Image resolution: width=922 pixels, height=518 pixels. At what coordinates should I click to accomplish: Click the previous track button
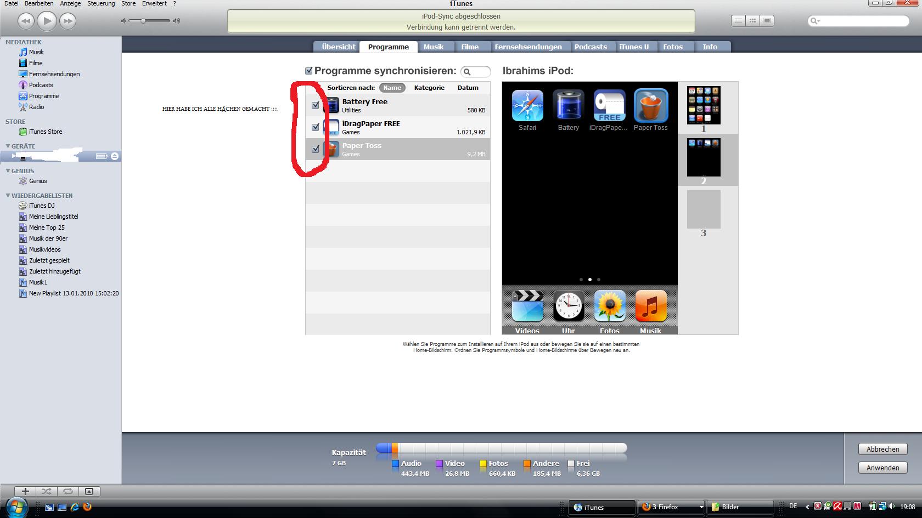25,21
